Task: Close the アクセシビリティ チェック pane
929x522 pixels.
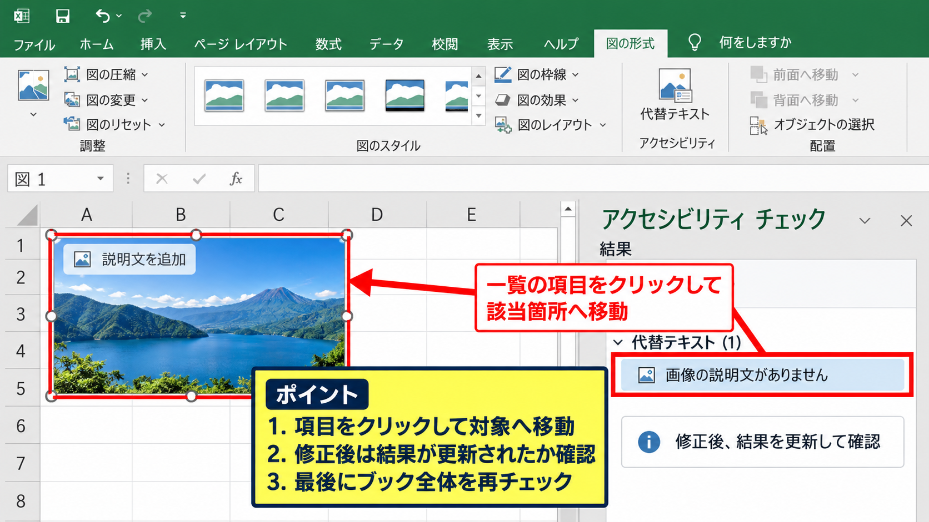Action: [x=906, y=221]
